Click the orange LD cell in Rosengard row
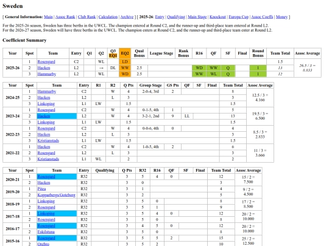The image size is (329, 246). tap(125, 62)
